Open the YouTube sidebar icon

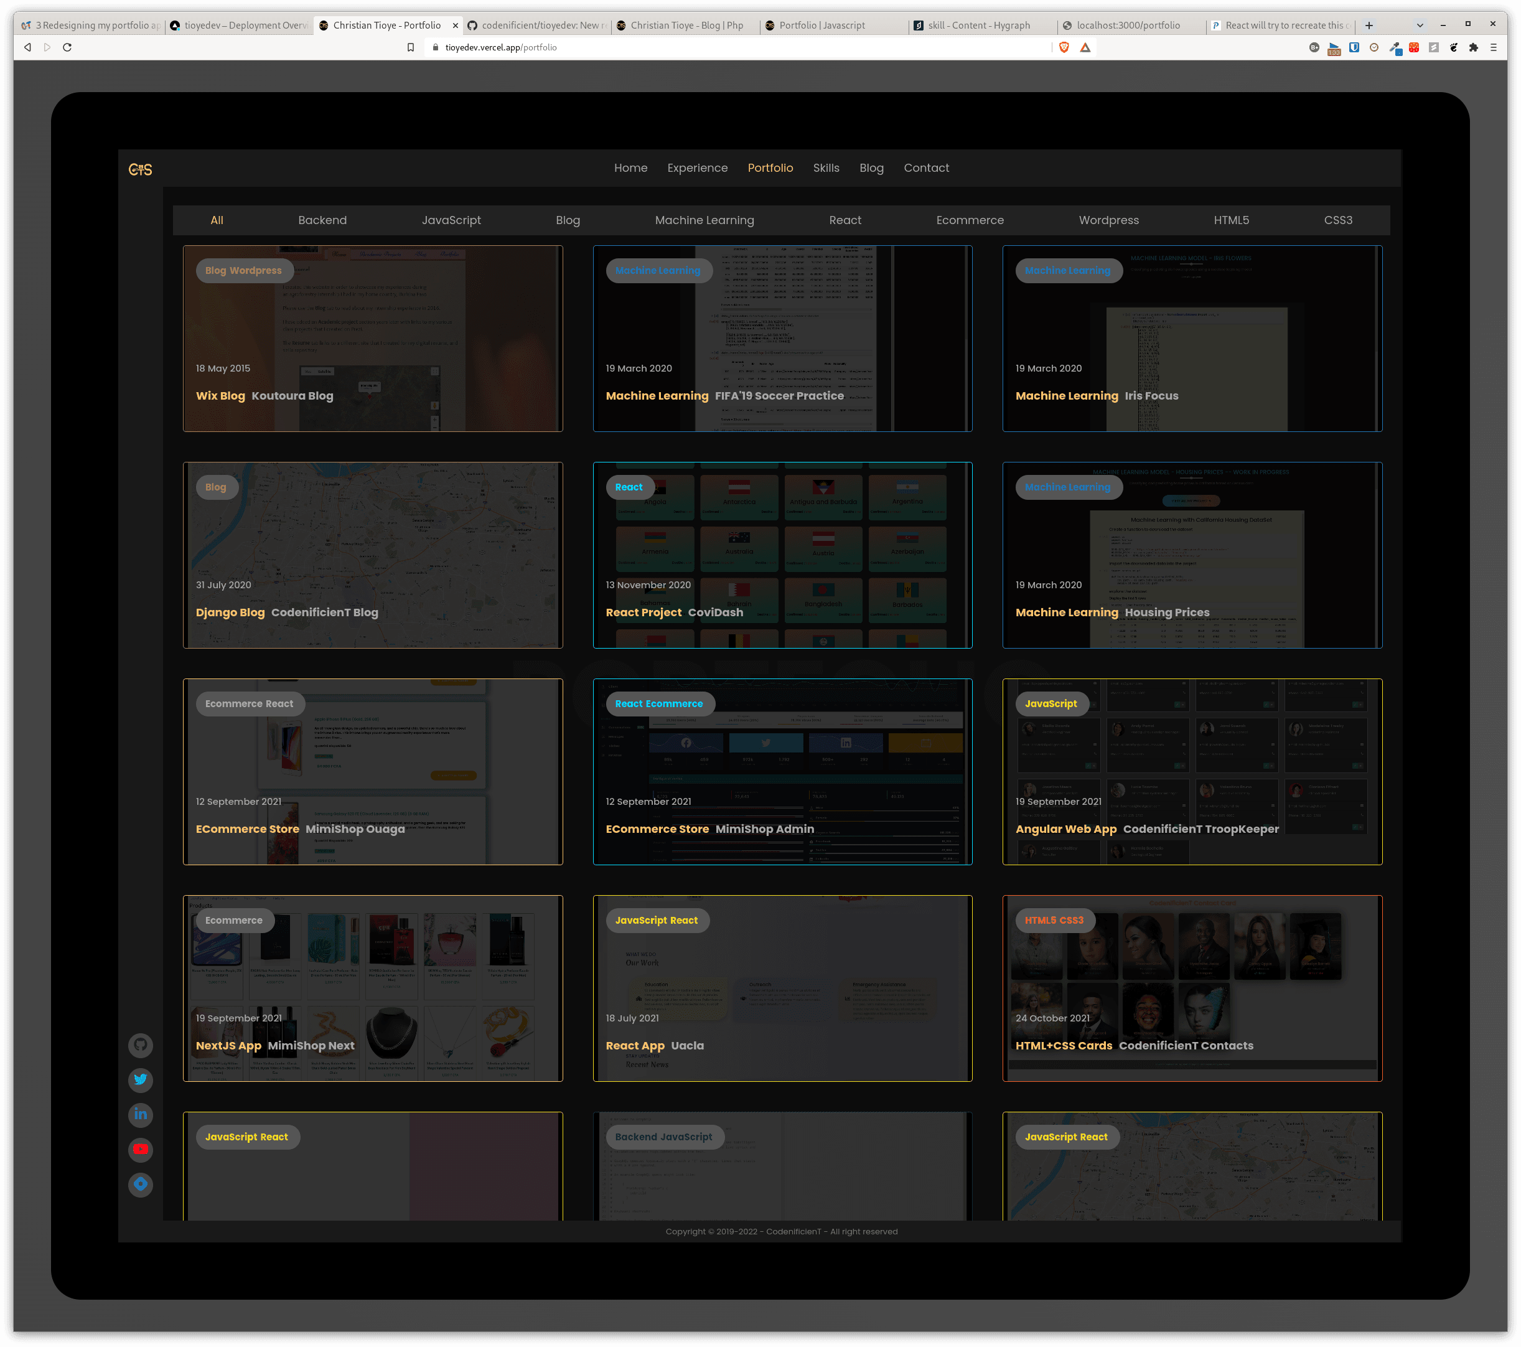140,1149
